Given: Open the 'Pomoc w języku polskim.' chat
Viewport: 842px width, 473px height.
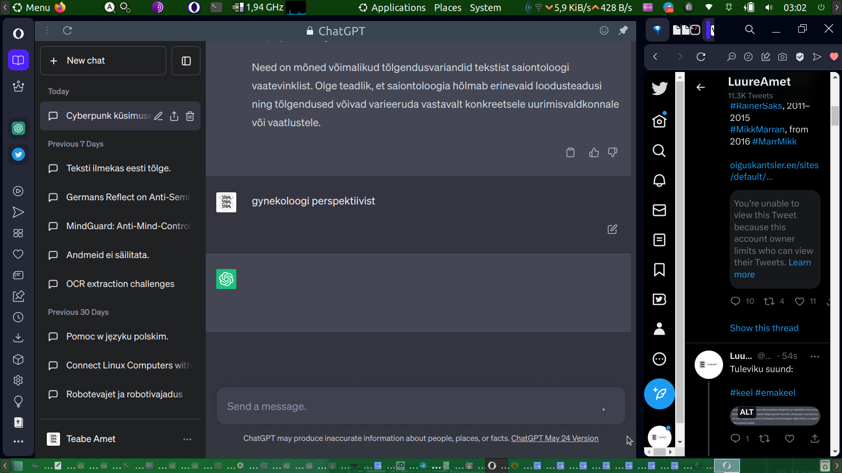Looking at the screenshot, I should pos(120,336).
